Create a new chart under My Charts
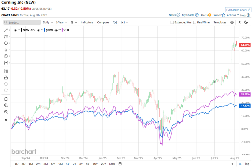The width and height of the screenshot is (252, 167). [190, 15]
